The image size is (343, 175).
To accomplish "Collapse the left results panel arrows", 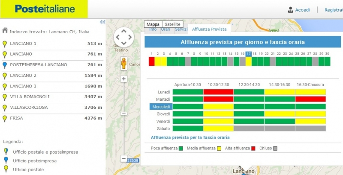I will tap(102, 22).
